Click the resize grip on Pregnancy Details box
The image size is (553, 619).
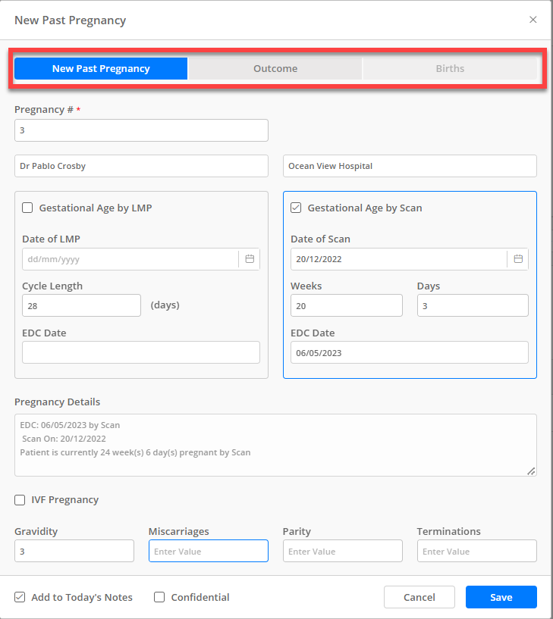pyautogui.click(x=531, y=472)
